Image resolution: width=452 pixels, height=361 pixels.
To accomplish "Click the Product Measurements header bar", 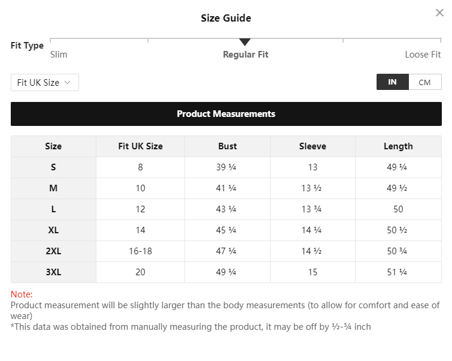I will pyautogui.click(x=226, y=114).
